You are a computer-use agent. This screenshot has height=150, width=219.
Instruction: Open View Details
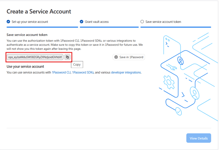198,138
